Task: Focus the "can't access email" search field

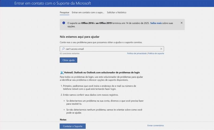Action: (112, 49)
